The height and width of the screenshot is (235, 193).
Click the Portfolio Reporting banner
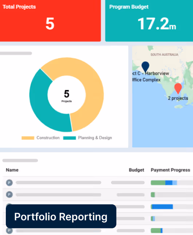click(x=61, y=216)
